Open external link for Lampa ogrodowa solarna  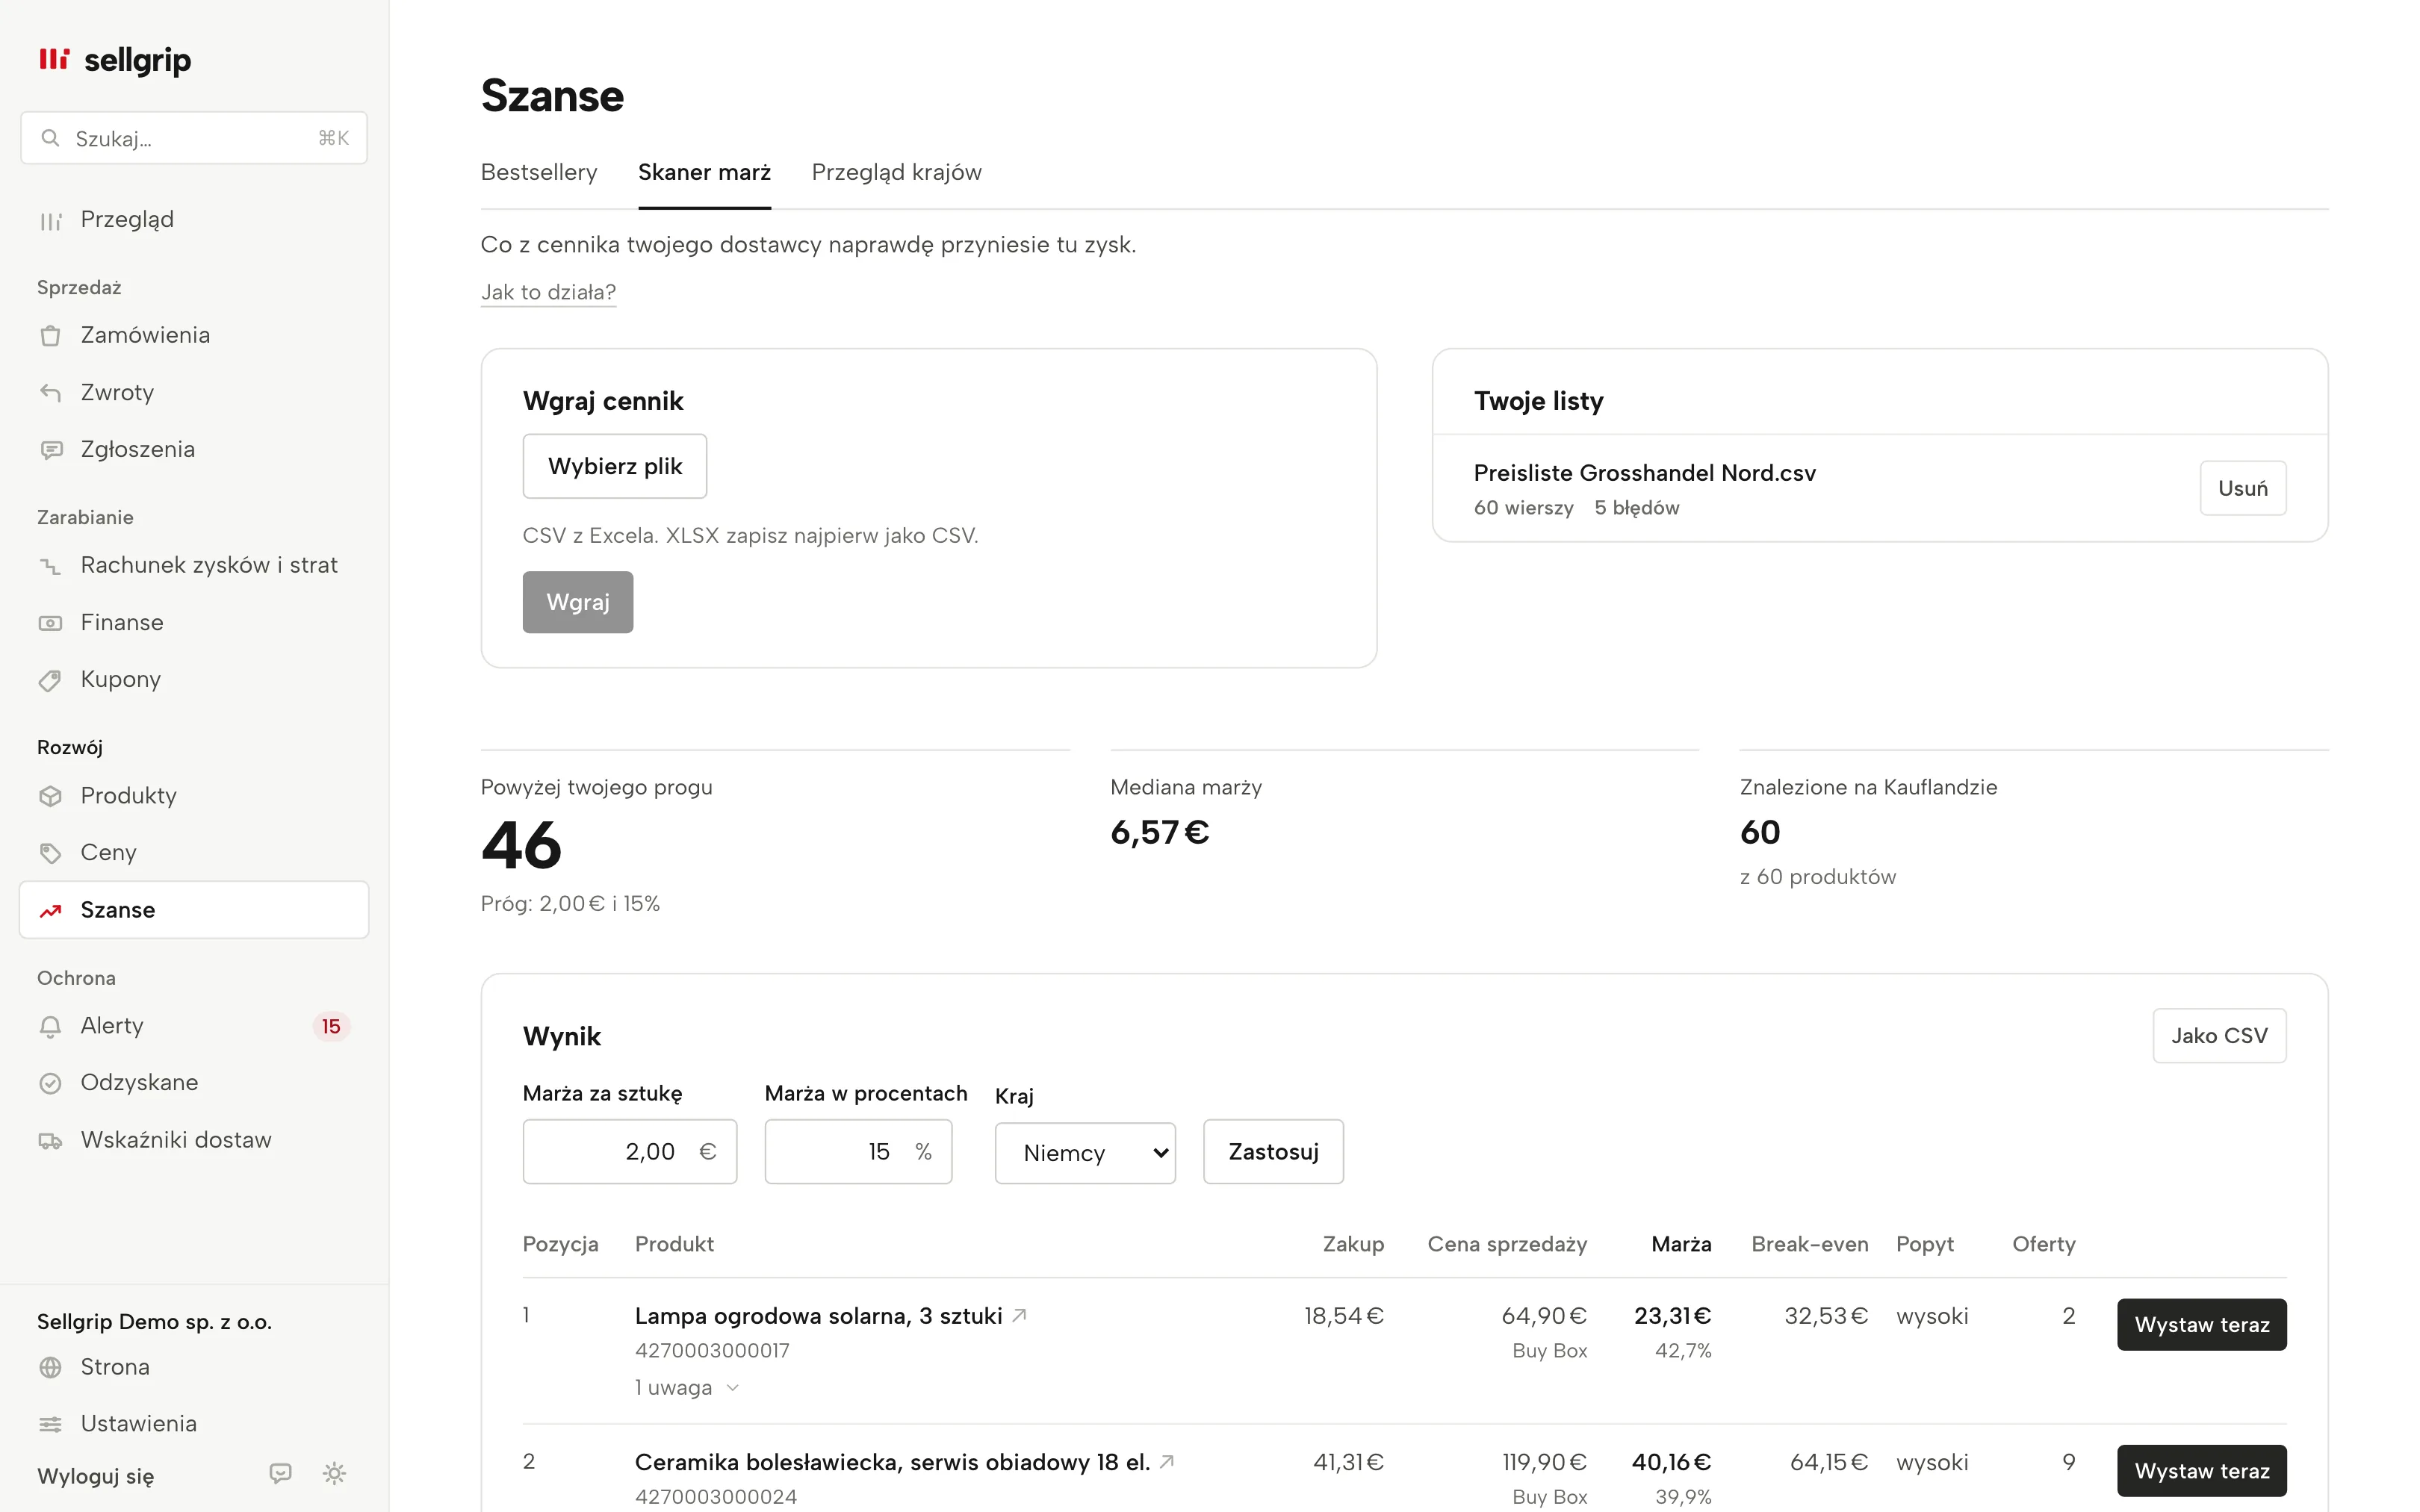point(1019,1315)
